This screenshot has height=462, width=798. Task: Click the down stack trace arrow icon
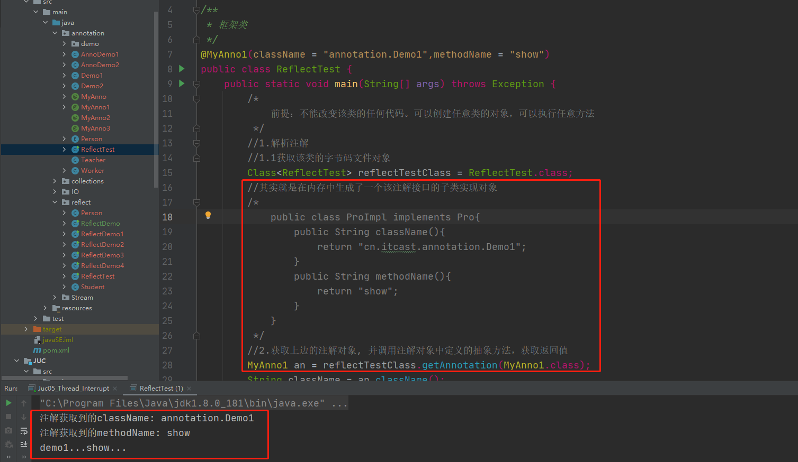point(24,417)
